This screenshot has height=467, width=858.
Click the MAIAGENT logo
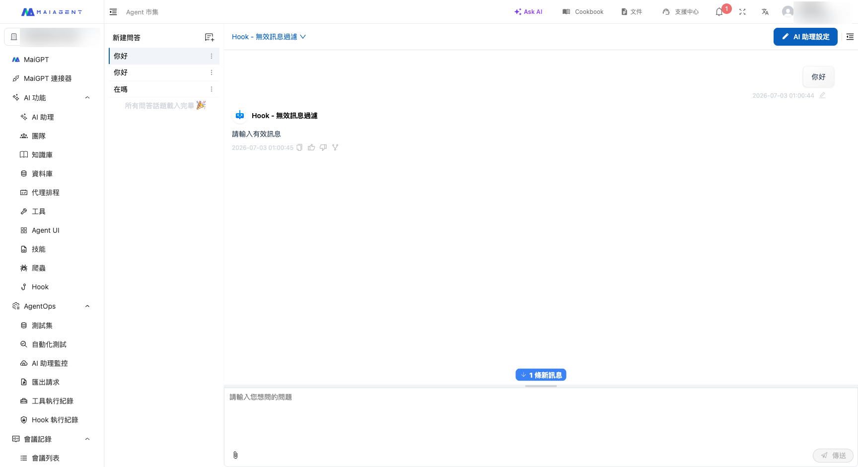[52, 12]
